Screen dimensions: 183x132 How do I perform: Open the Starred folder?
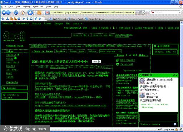[11, 55]
